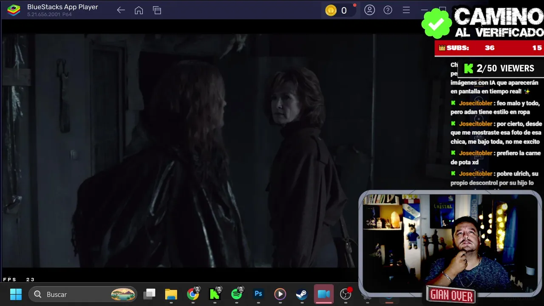Launch Photoshop from the taskbar
The image size is (544, 306).
[258, 294]
